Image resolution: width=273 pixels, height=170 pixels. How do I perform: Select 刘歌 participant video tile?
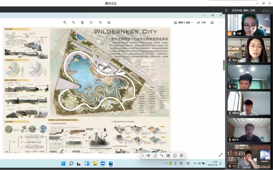[x=249, y=25]
